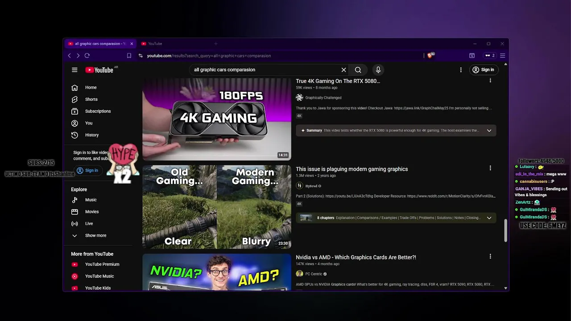Open YouTube settings three-dot menu

(461, 70)
